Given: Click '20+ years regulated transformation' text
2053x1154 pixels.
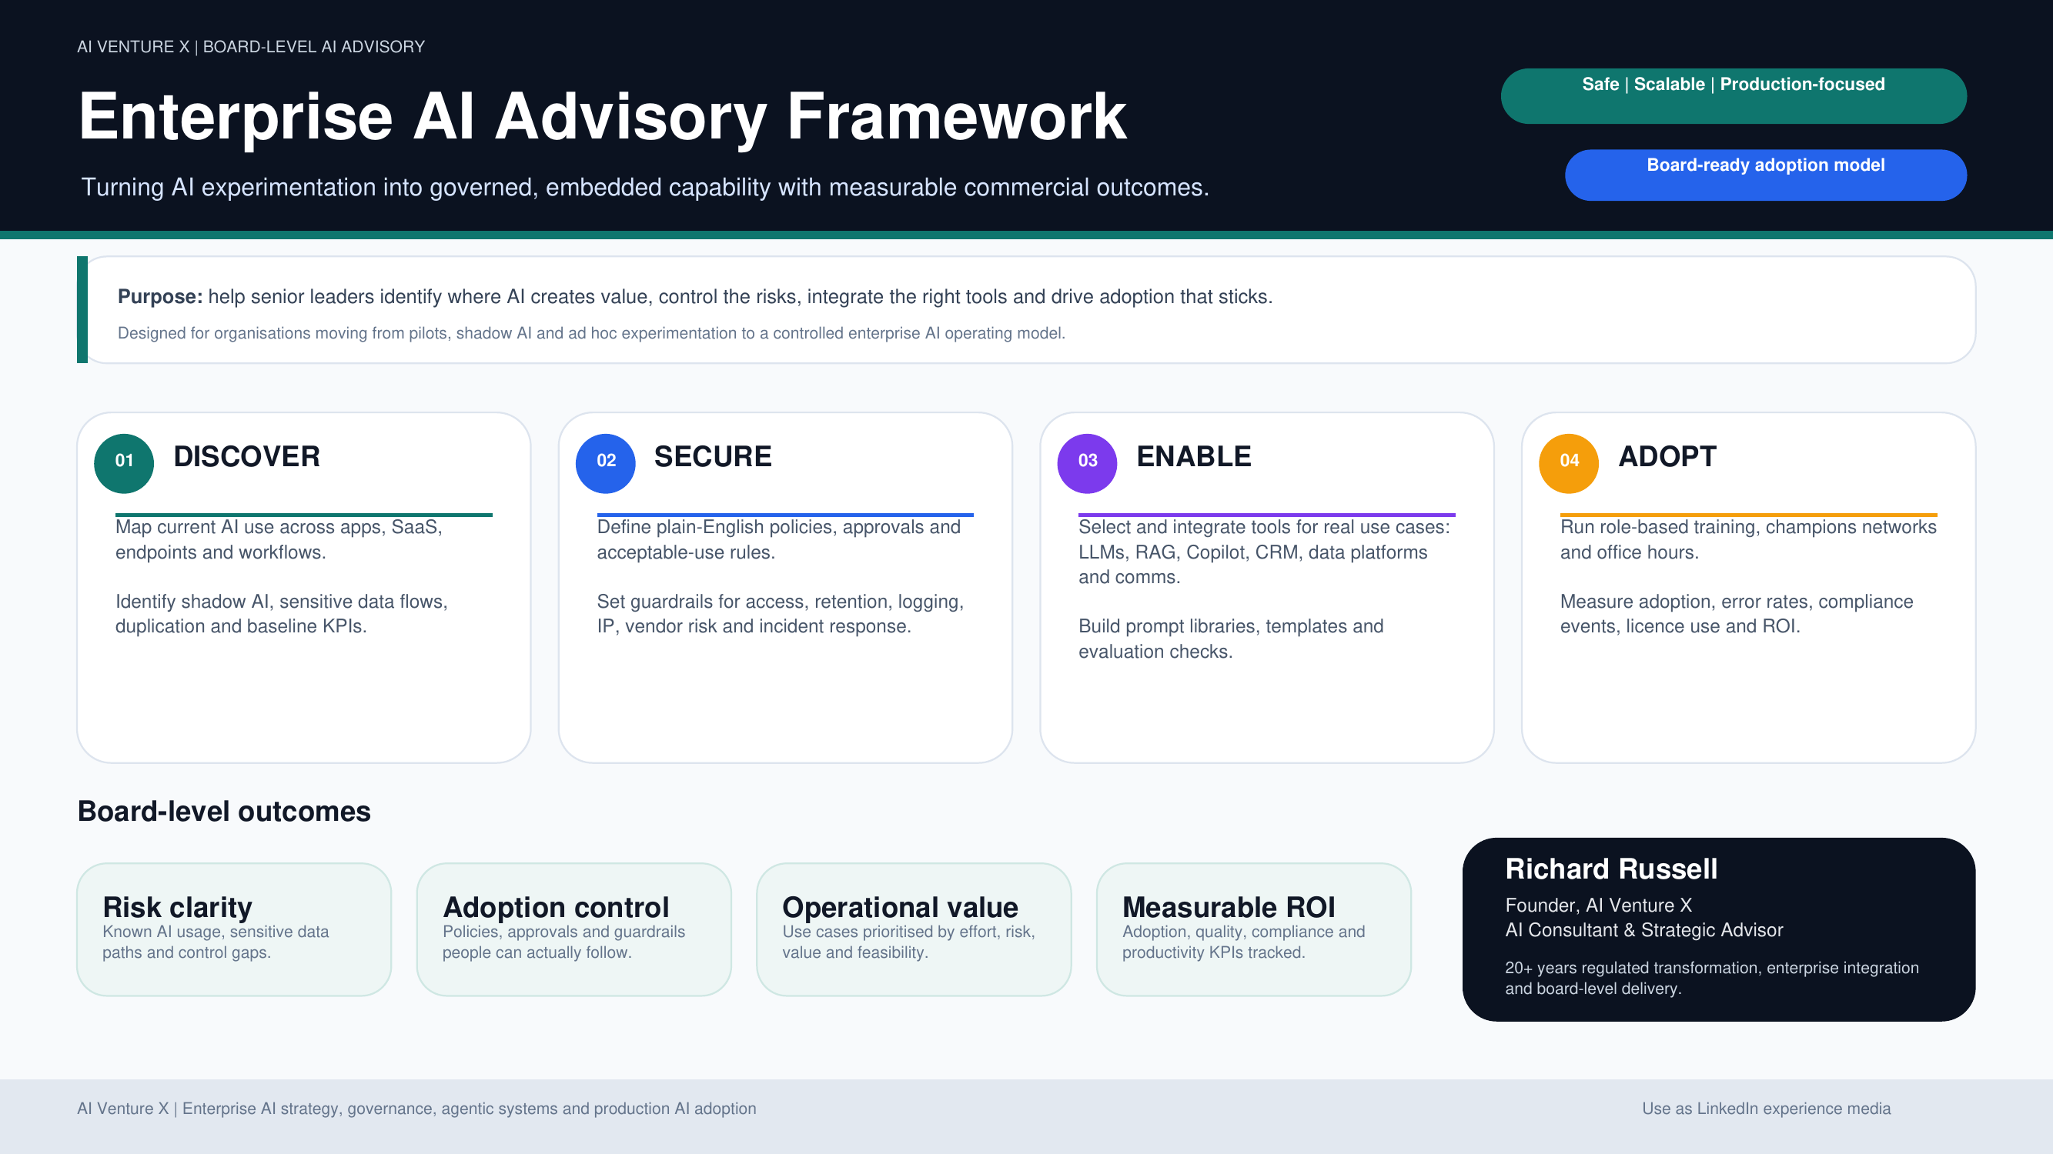Looking at the screenshot, I should [x=1712, y=978].
